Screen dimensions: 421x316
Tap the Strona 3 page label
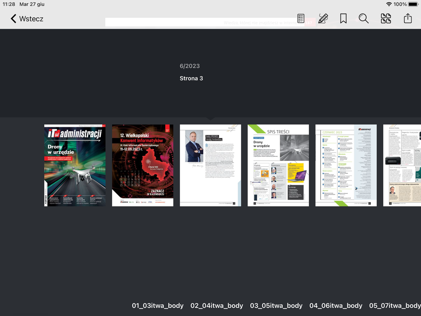(191, 78)
